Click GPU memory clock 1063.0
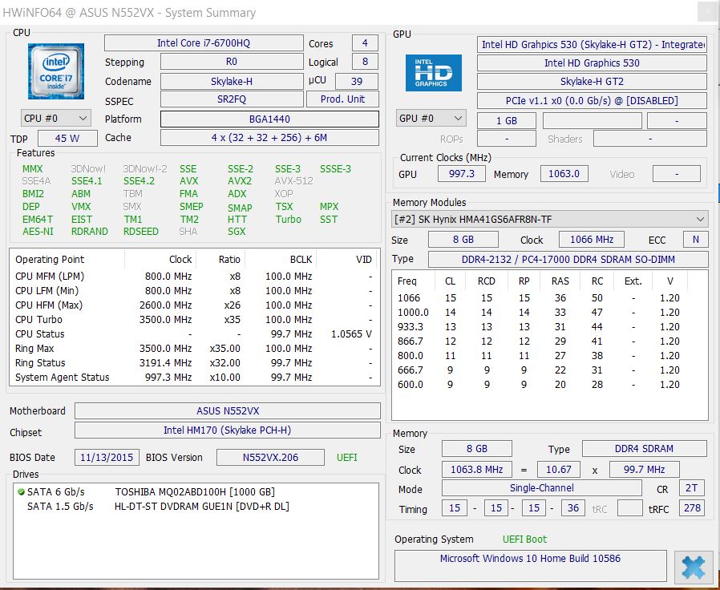This screenshot has height=590, width=720. (564, 174)
